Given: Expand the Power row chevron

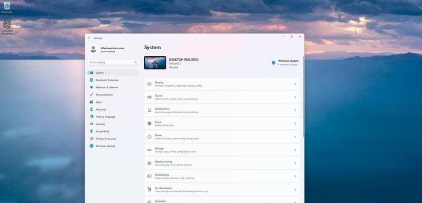Looking at the screenshot, I should [295, 137].
